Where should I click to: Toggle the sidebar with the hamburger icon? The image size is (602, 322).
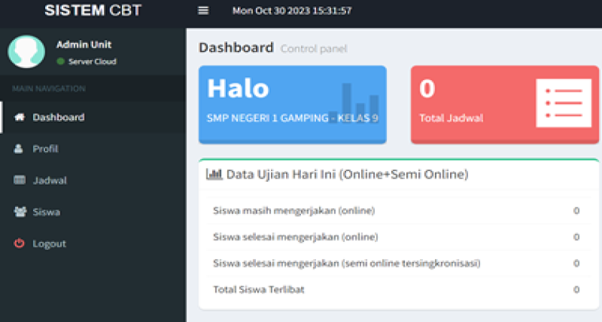pos(203,11)
